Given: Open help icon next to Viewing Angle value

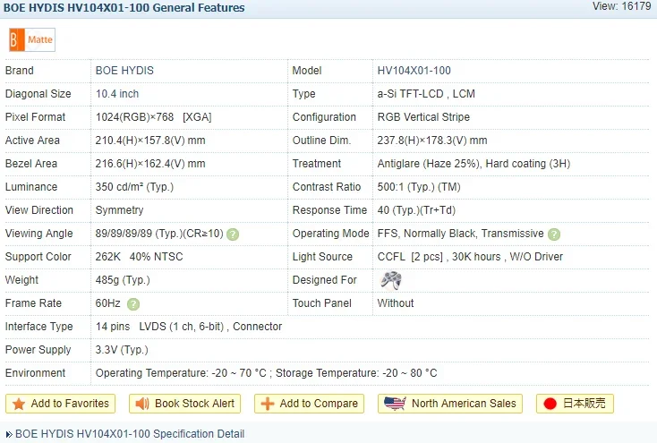Looking at the screenshot, I should point(233,234).
